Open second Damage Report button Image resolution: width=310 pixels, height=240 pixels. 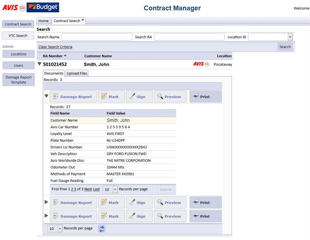click(73, 202)
